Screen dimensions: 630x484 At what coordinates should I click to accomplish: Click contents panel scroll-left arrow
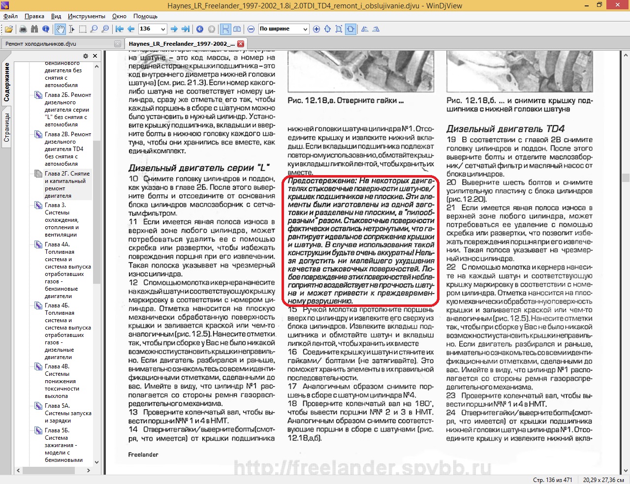18,470
